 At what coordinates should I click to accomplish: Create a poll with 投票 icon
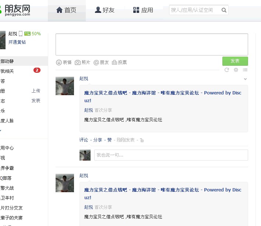tap(119, 62)
